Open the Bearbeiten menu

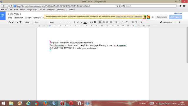pyautogui.click(x=19, y=18)
